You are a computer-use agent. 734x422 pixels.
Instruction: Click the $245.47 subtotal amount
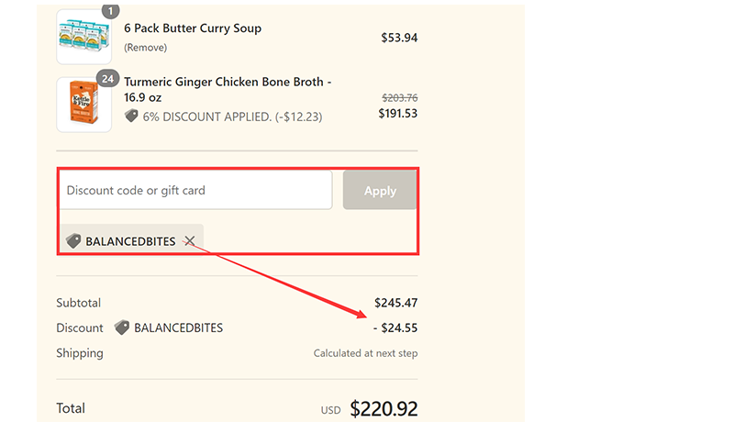tap(395, 303)
